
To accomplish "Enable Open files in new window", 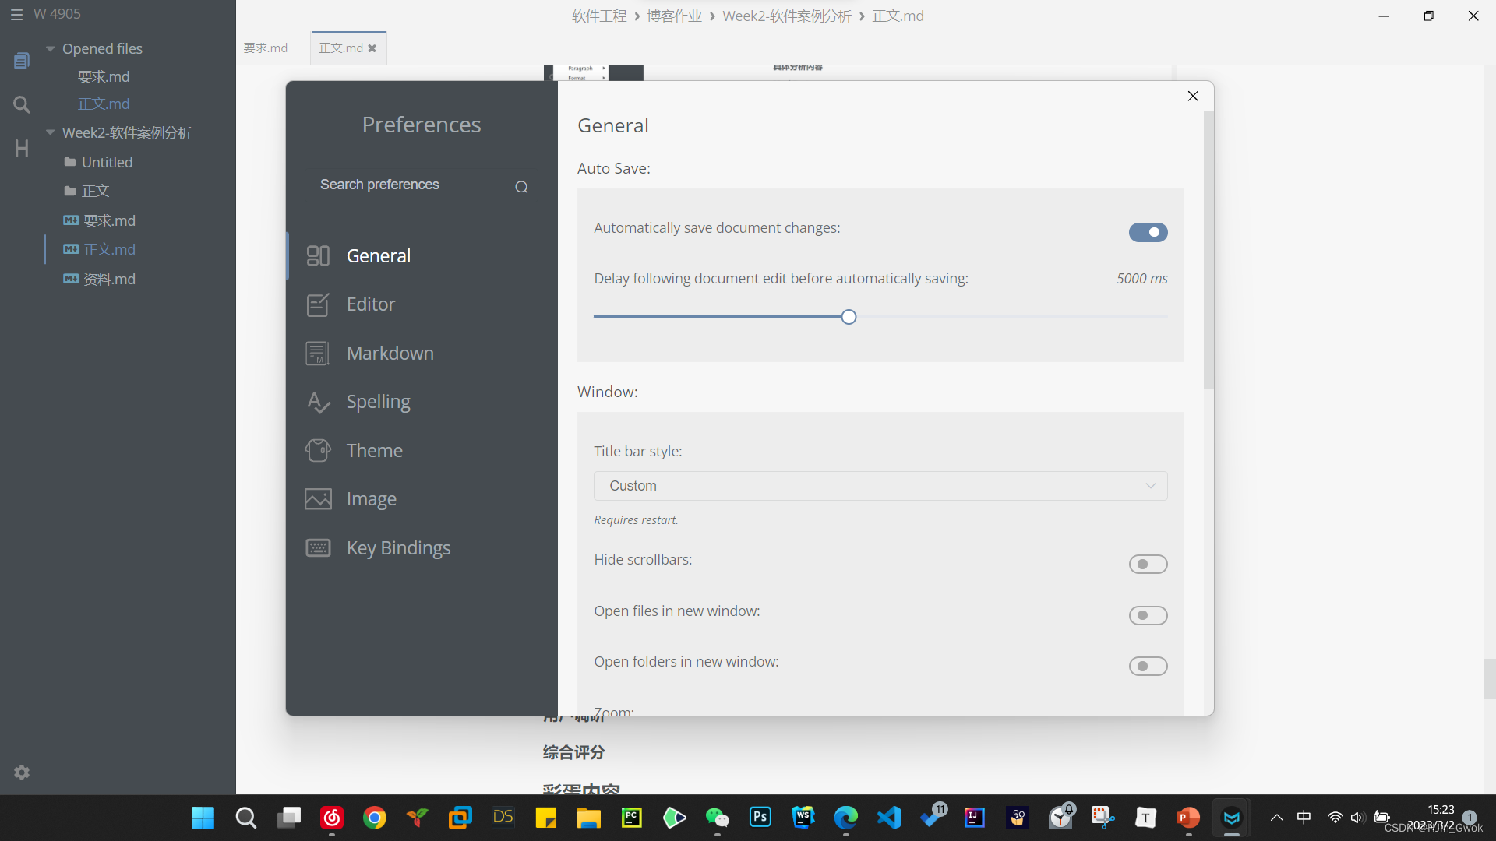I will tap(1148, 615).
